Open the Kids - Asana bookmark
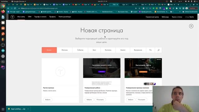The height and width of the screenshot is (112, 199). coord(76,12)
